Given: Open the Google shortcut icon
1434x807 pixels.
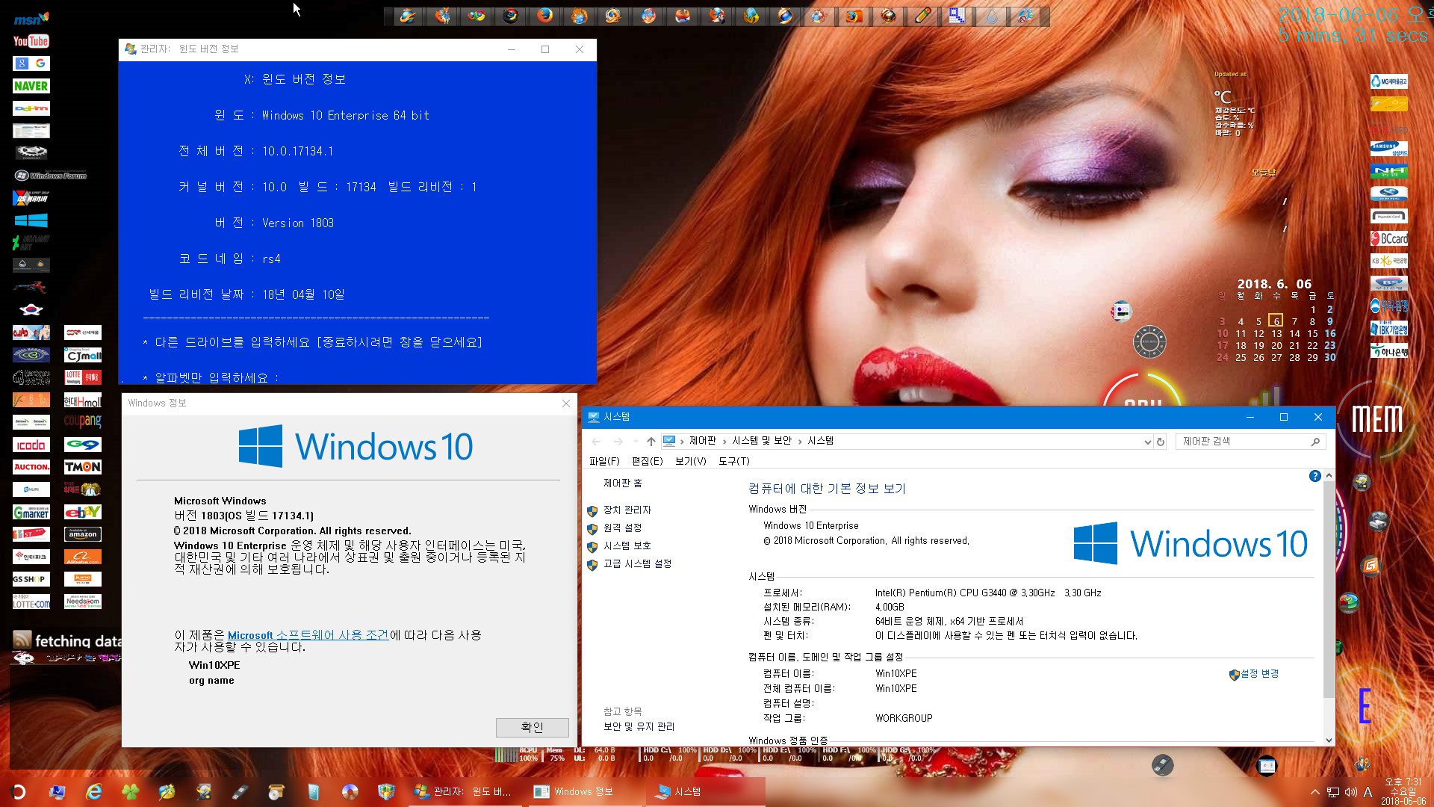Looking at the screenshot, I should 31,64.
